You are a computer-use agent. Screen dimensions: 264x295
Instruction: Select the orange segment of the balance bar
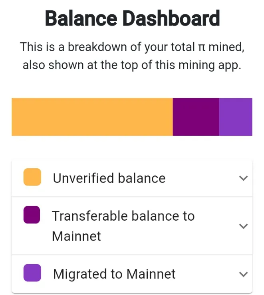click(92, 117)
